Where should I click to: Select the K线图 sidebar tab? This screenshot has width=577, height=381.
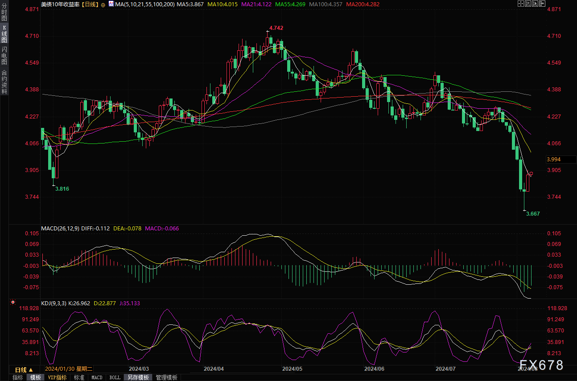[x=4, y=34]
